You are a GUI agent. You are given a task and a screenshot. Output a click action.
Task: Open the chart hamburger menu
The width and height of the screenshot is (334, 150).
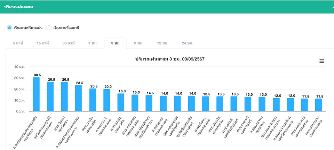tap(321, 61)
